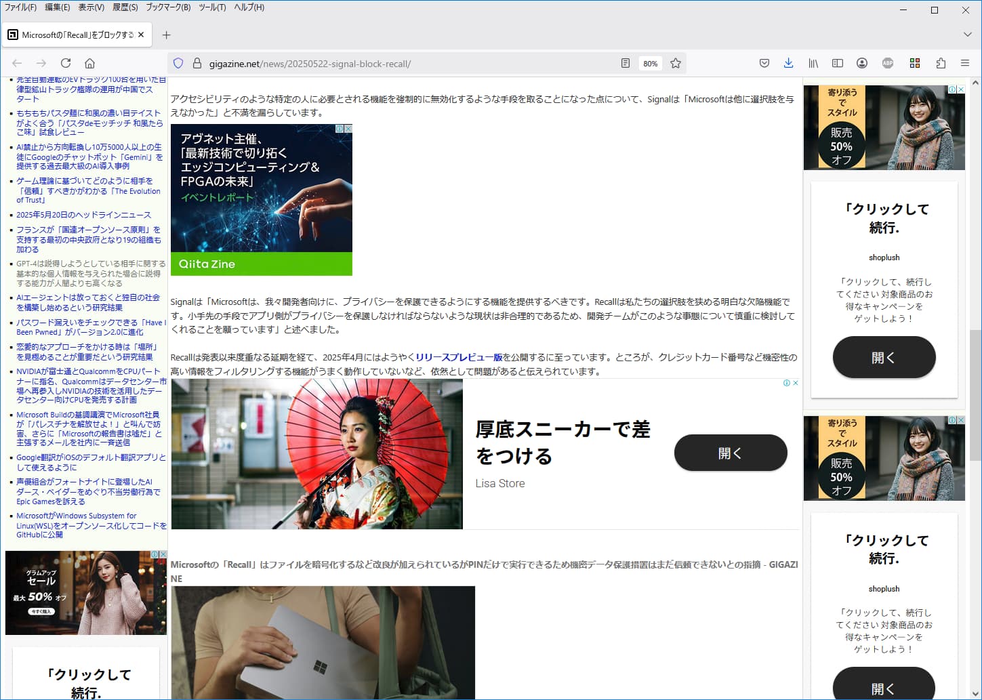Open the Have I Been Pwned article
Screen dimensions: 982x700
point(91,327)
